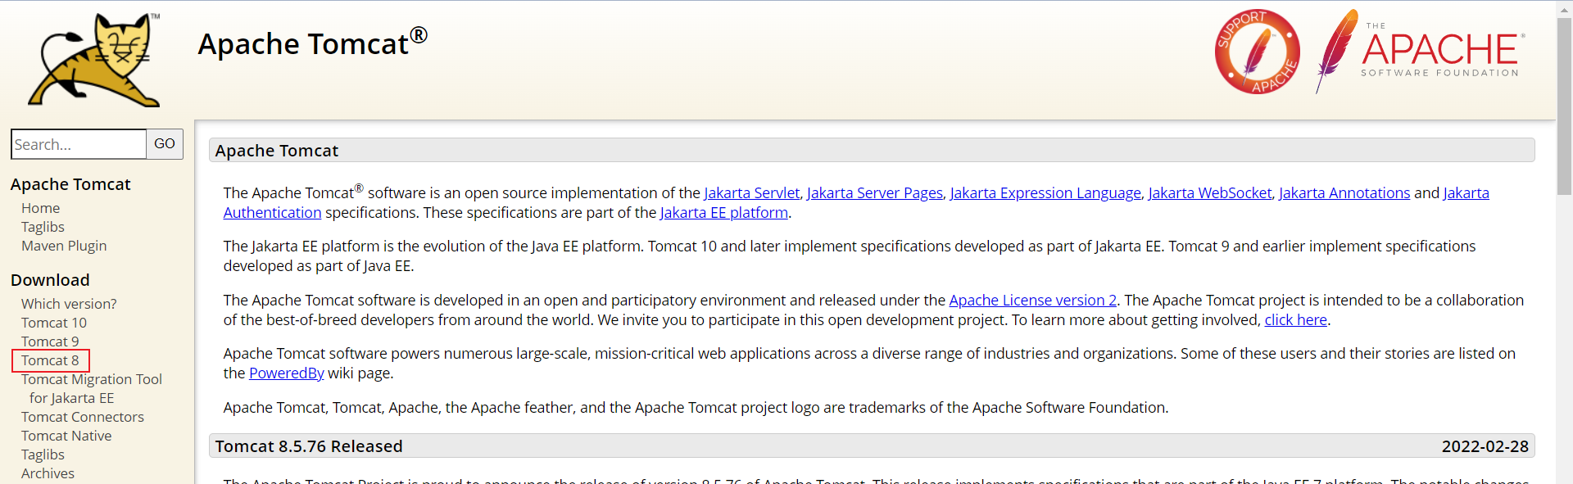
Task: Open the Archives sidebar link
Action: pyautogui.click(x=48, y=473)
